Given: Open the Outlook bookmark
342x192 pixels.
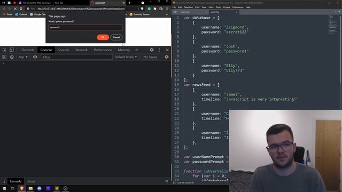Looking at the screenshot, I should click(x=21, y=14).
